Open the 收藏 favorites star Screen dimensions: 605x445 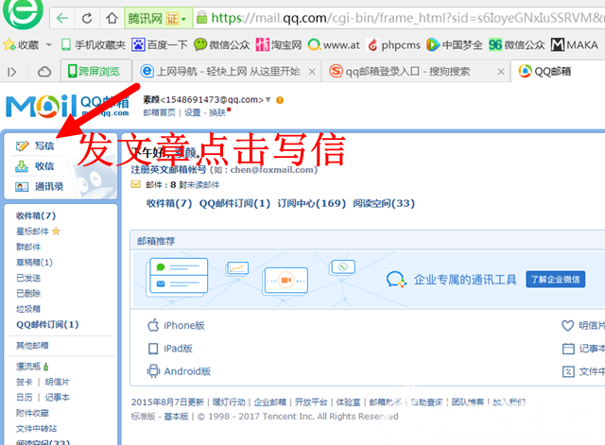[9, 45]
